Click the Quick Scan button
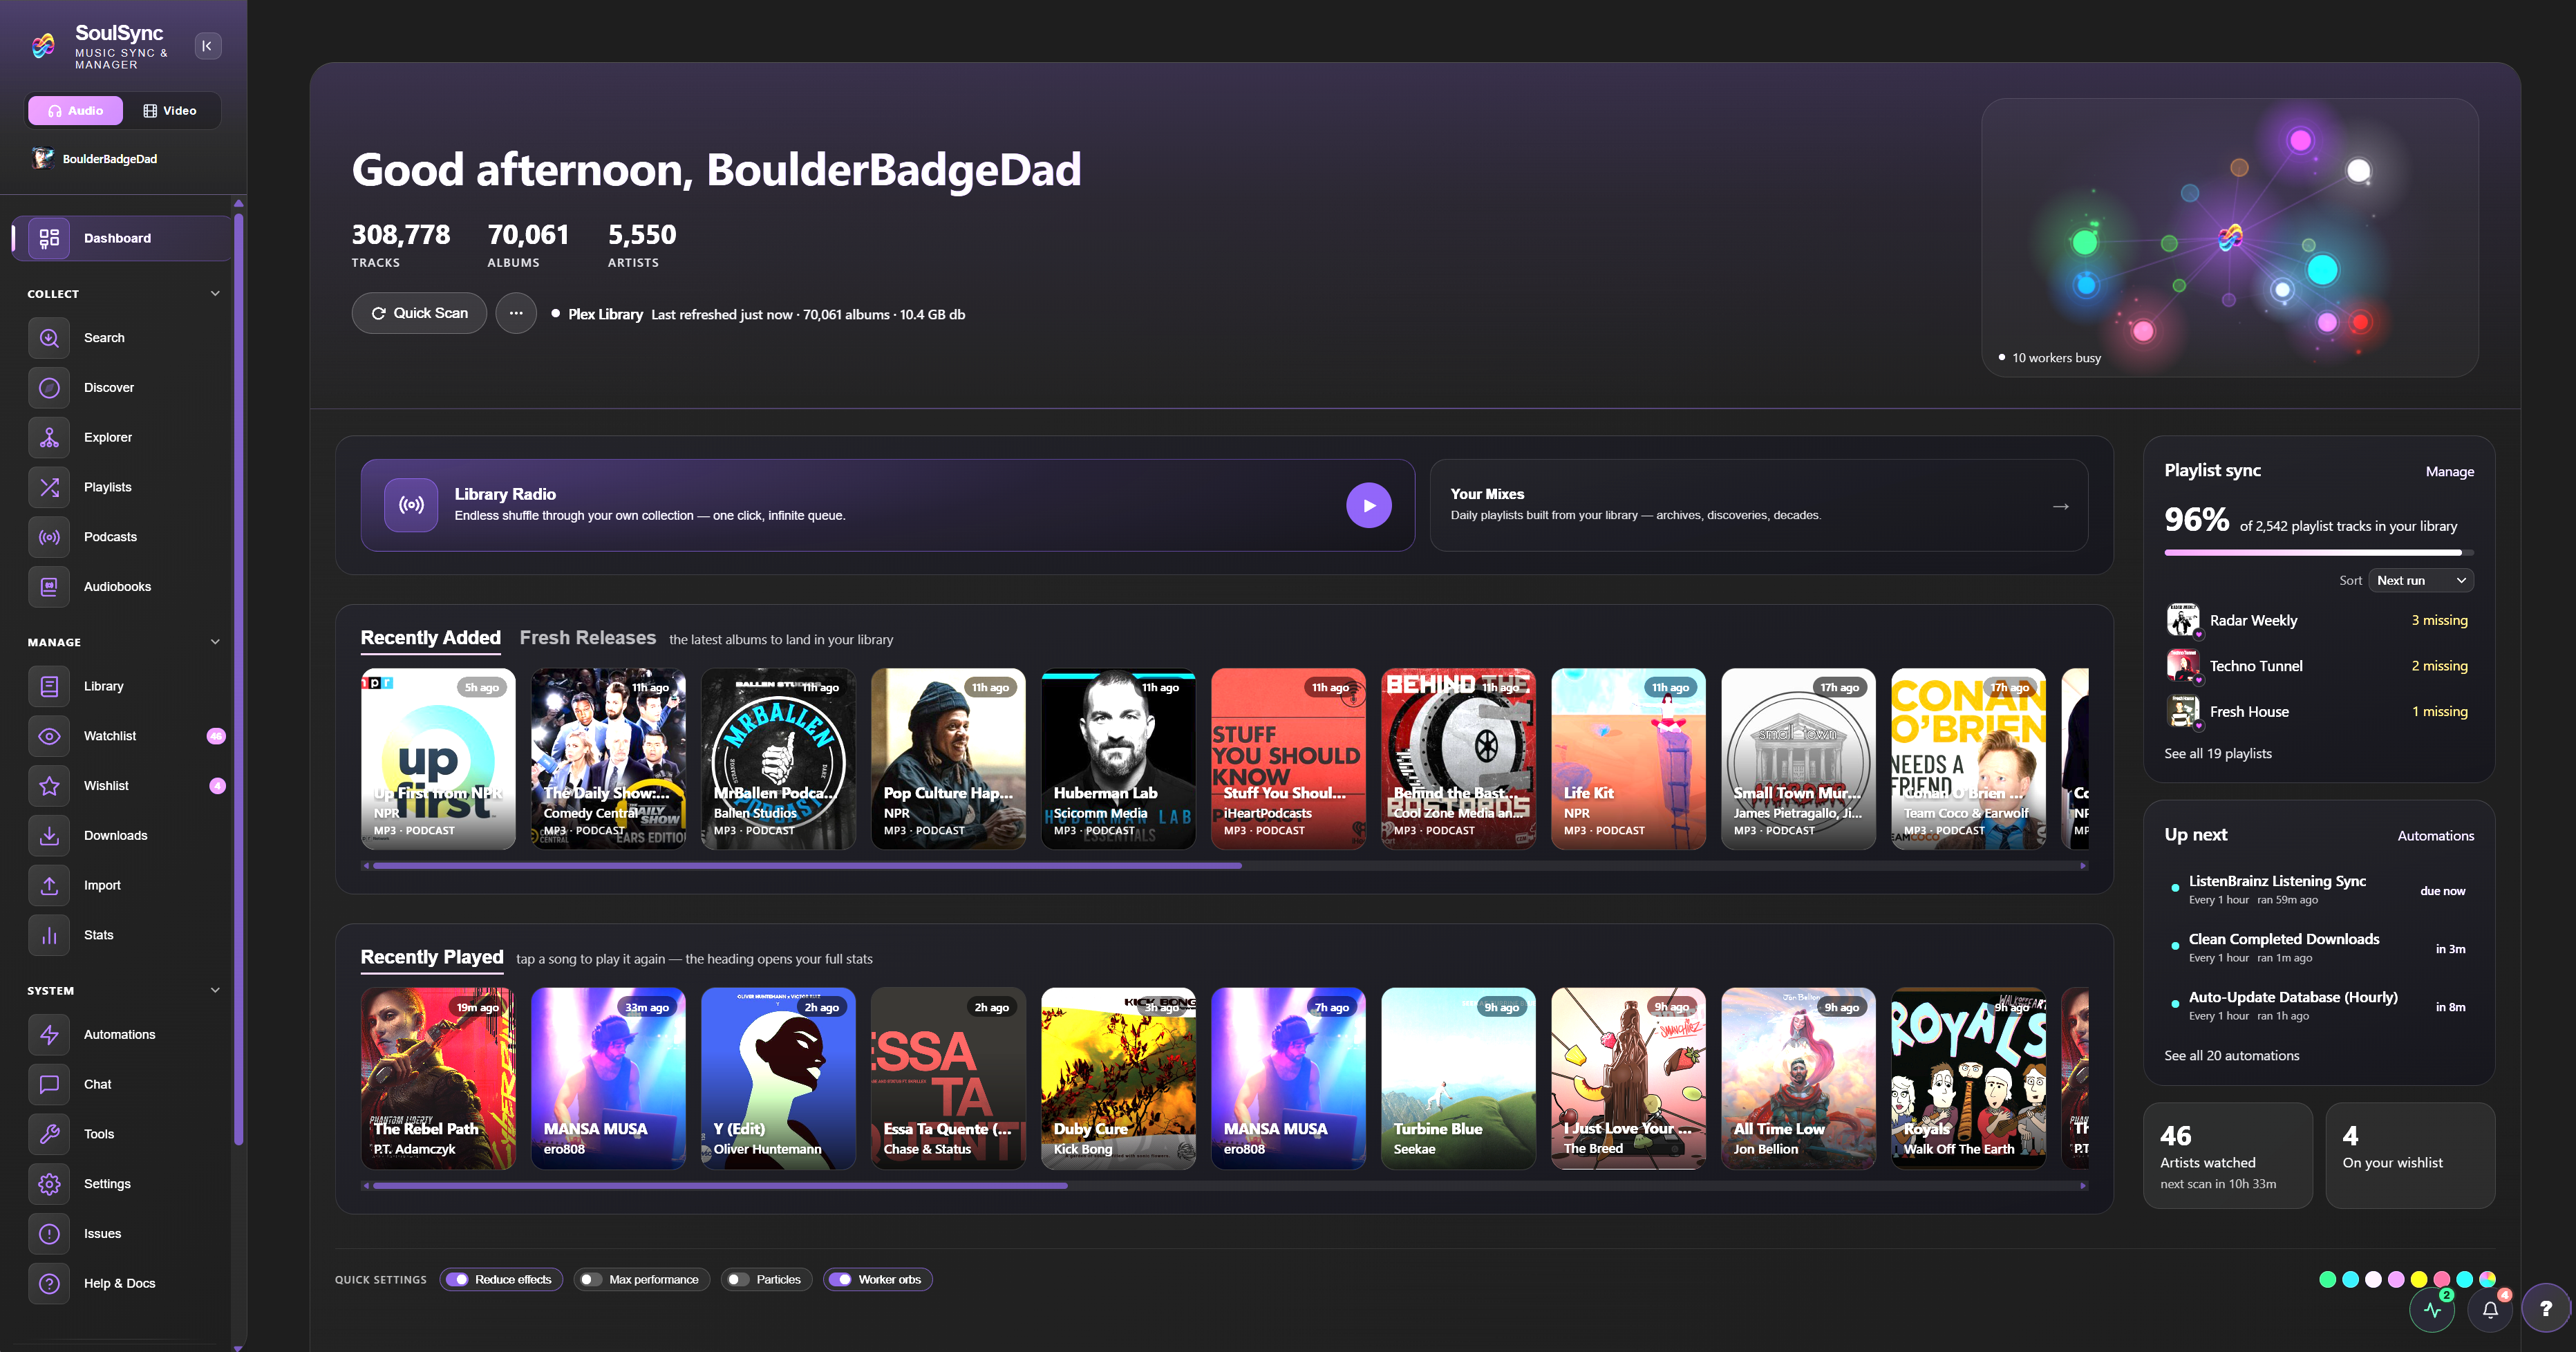Viewport: 2576px width, 1352px height. [419, 314]
